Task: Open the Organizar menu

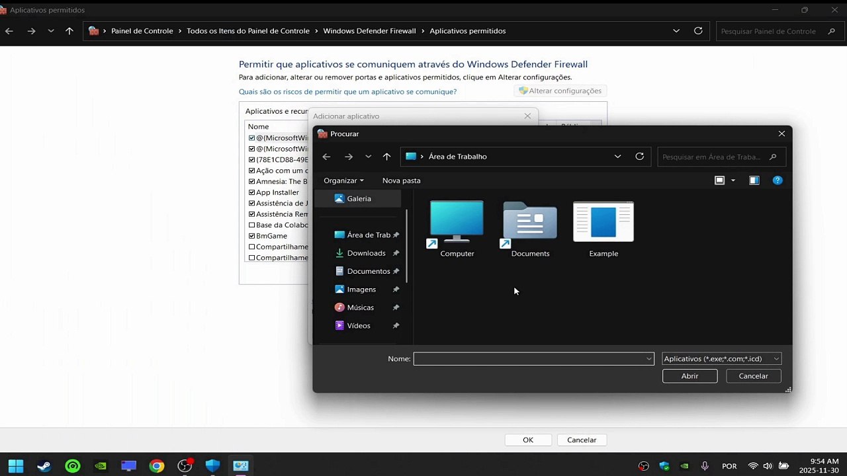Action: [x=343, y=180]
